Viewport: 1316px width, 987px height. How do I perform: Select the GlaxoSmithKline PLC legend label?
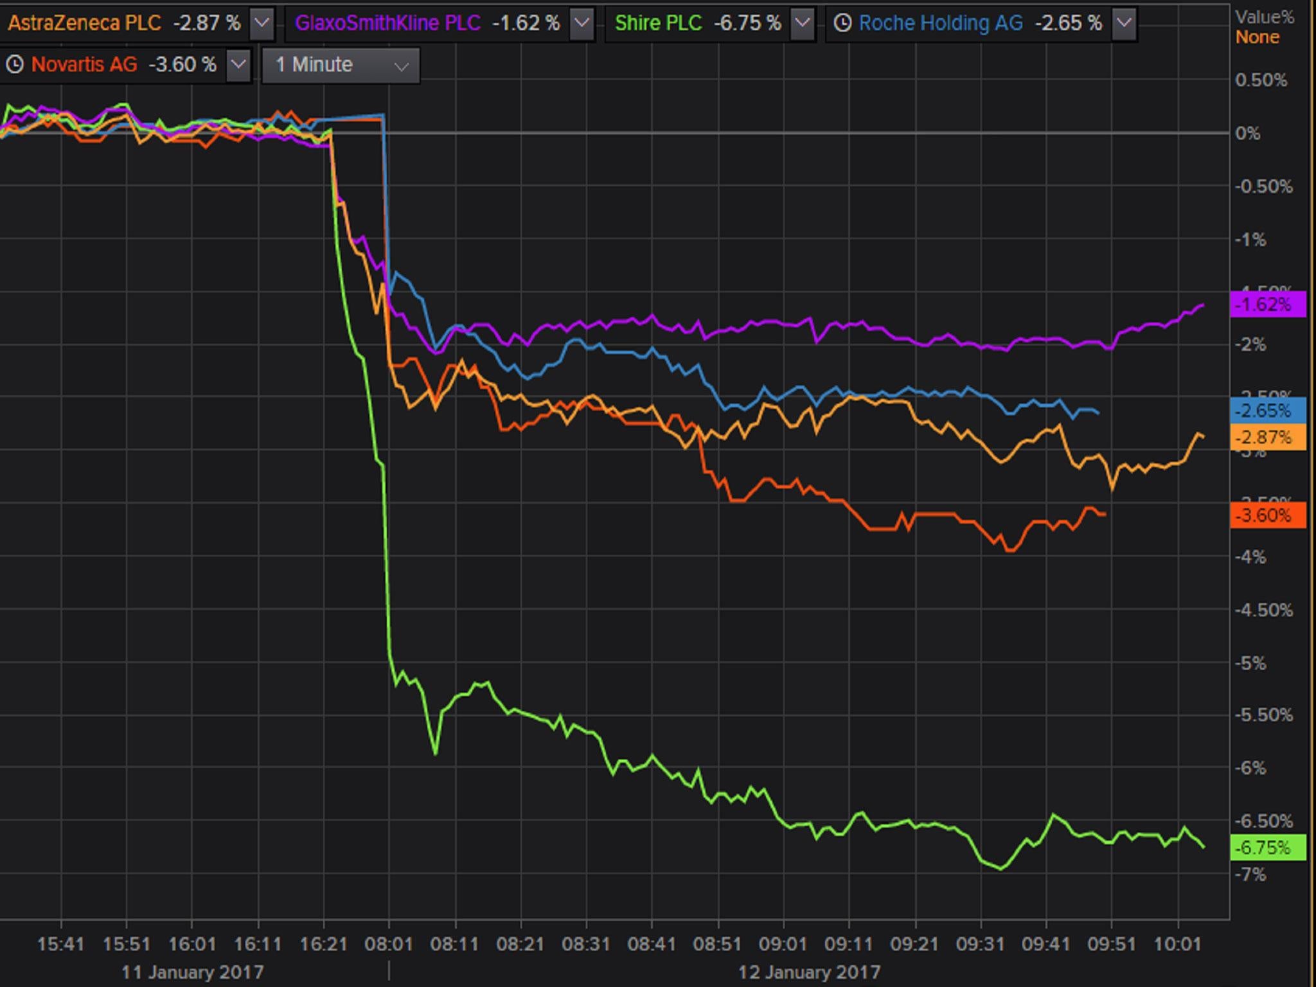pyautogui.click(x=387, y=24)
